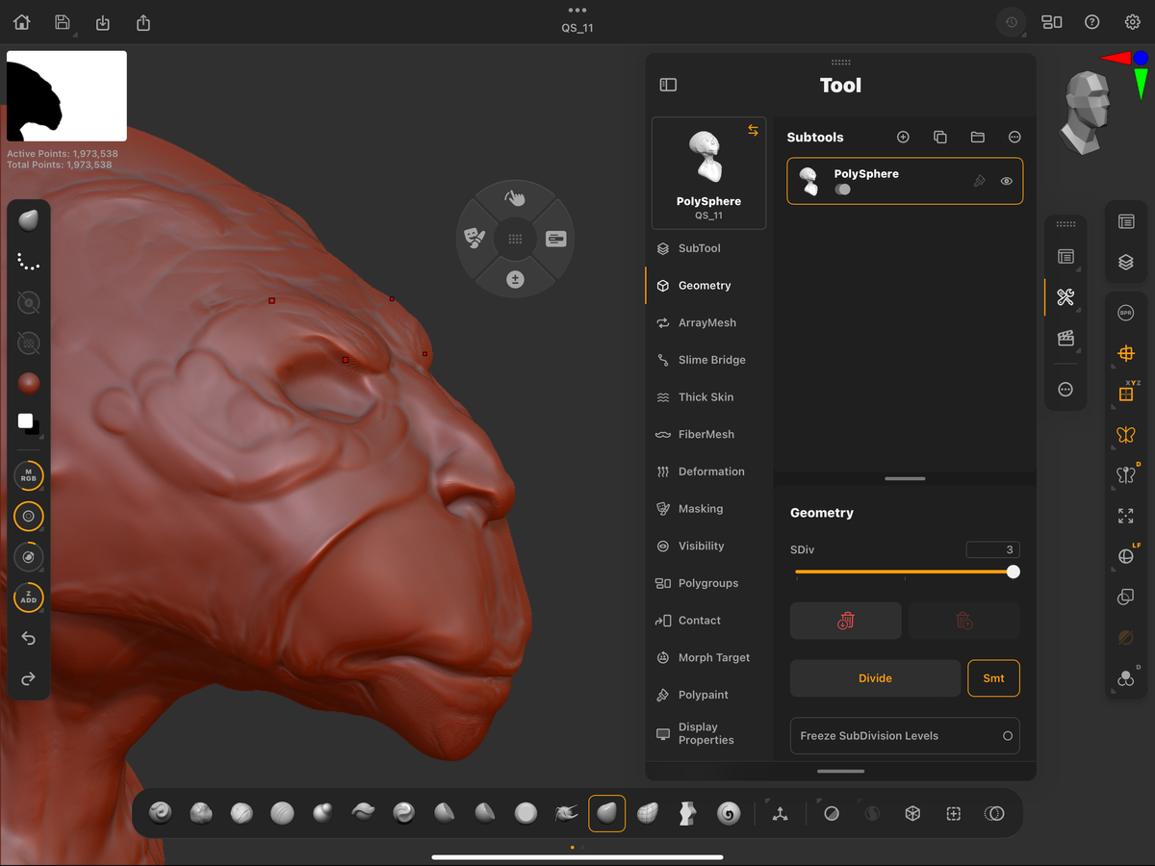Open the wrench-and-screwdriver tools panel icon
This screenshot has height=866, width=1155.
click(x=1065, y=297)
